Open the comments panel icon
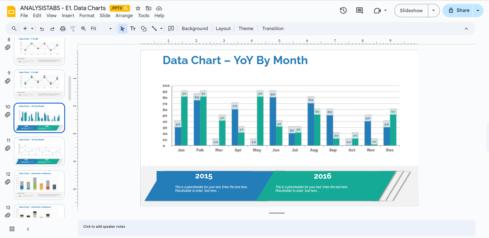This screenshot has height=238, width=489. (359, 11)
